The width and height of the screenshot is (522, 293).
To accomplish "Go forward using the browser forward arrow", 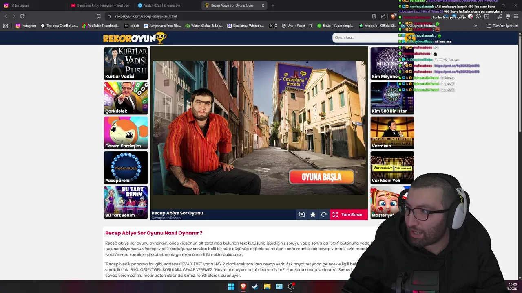I will click(14, 16).
